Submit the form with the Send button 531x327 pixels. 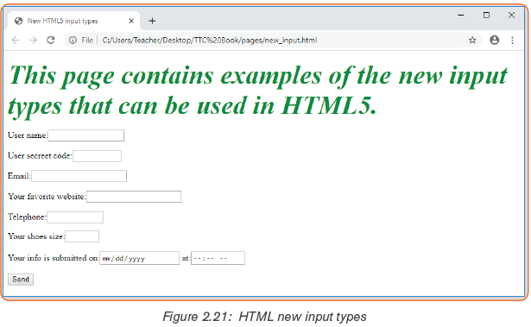pyautogui.click(x=21, y=280)
